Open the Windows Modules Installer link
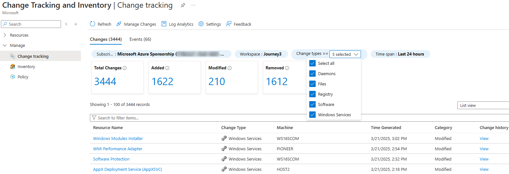 point(118,139)
